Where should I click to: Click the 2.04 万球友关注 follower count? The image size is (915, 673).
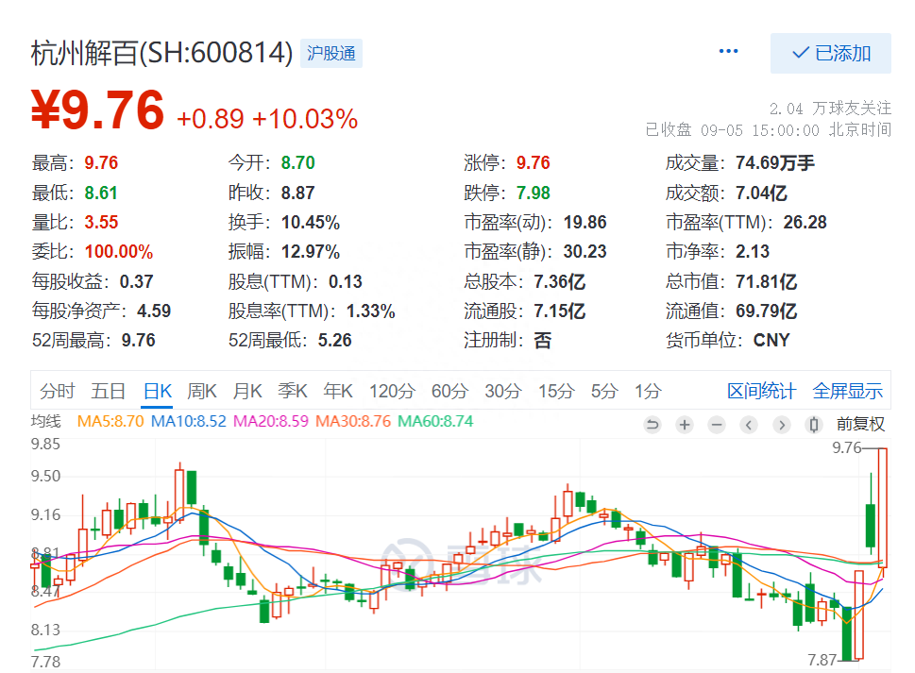click(x=830, y=109)
